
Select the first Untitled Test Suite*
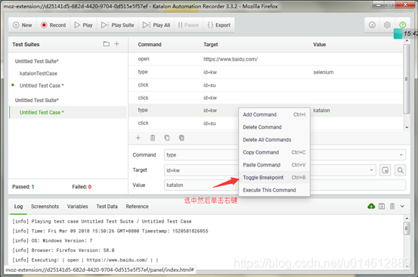point(36,61)
